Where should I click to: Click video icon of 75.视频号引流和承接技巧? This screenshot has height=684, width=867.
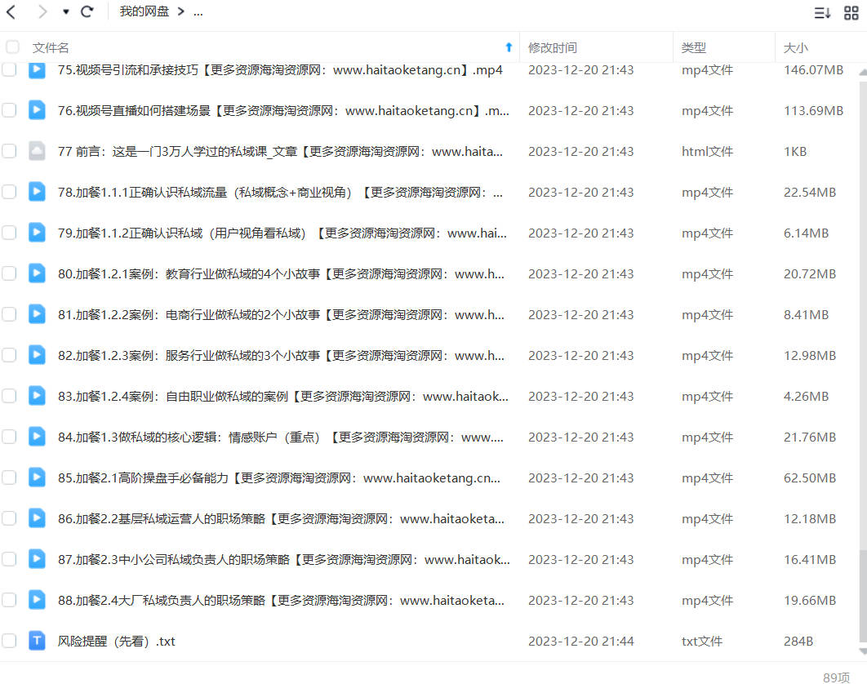[37, 70]
